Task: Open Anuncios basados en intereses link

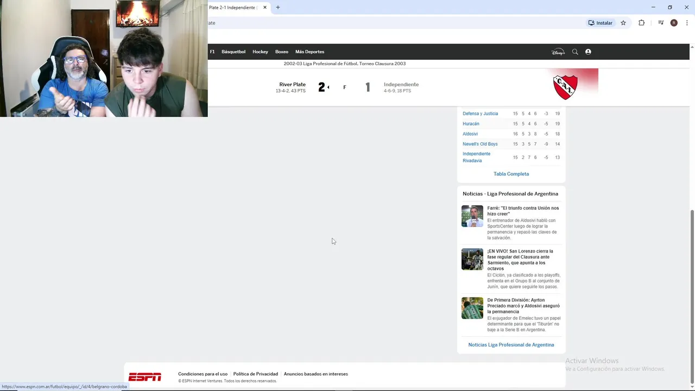Action: [x=315, y=374]
